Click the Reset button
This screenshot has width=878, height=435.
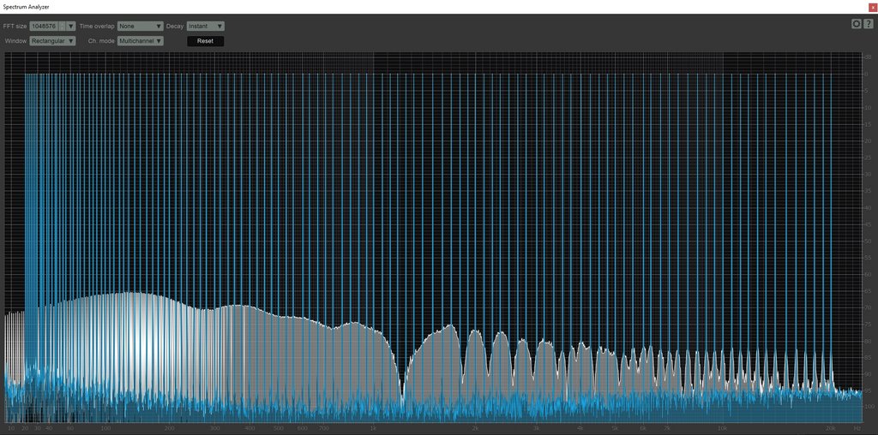click(x=205, y=41)
